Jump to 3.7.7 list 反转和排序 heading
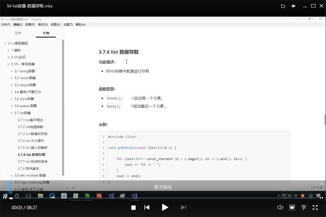This screenshot has width=326, height=217. coord(33,161)
